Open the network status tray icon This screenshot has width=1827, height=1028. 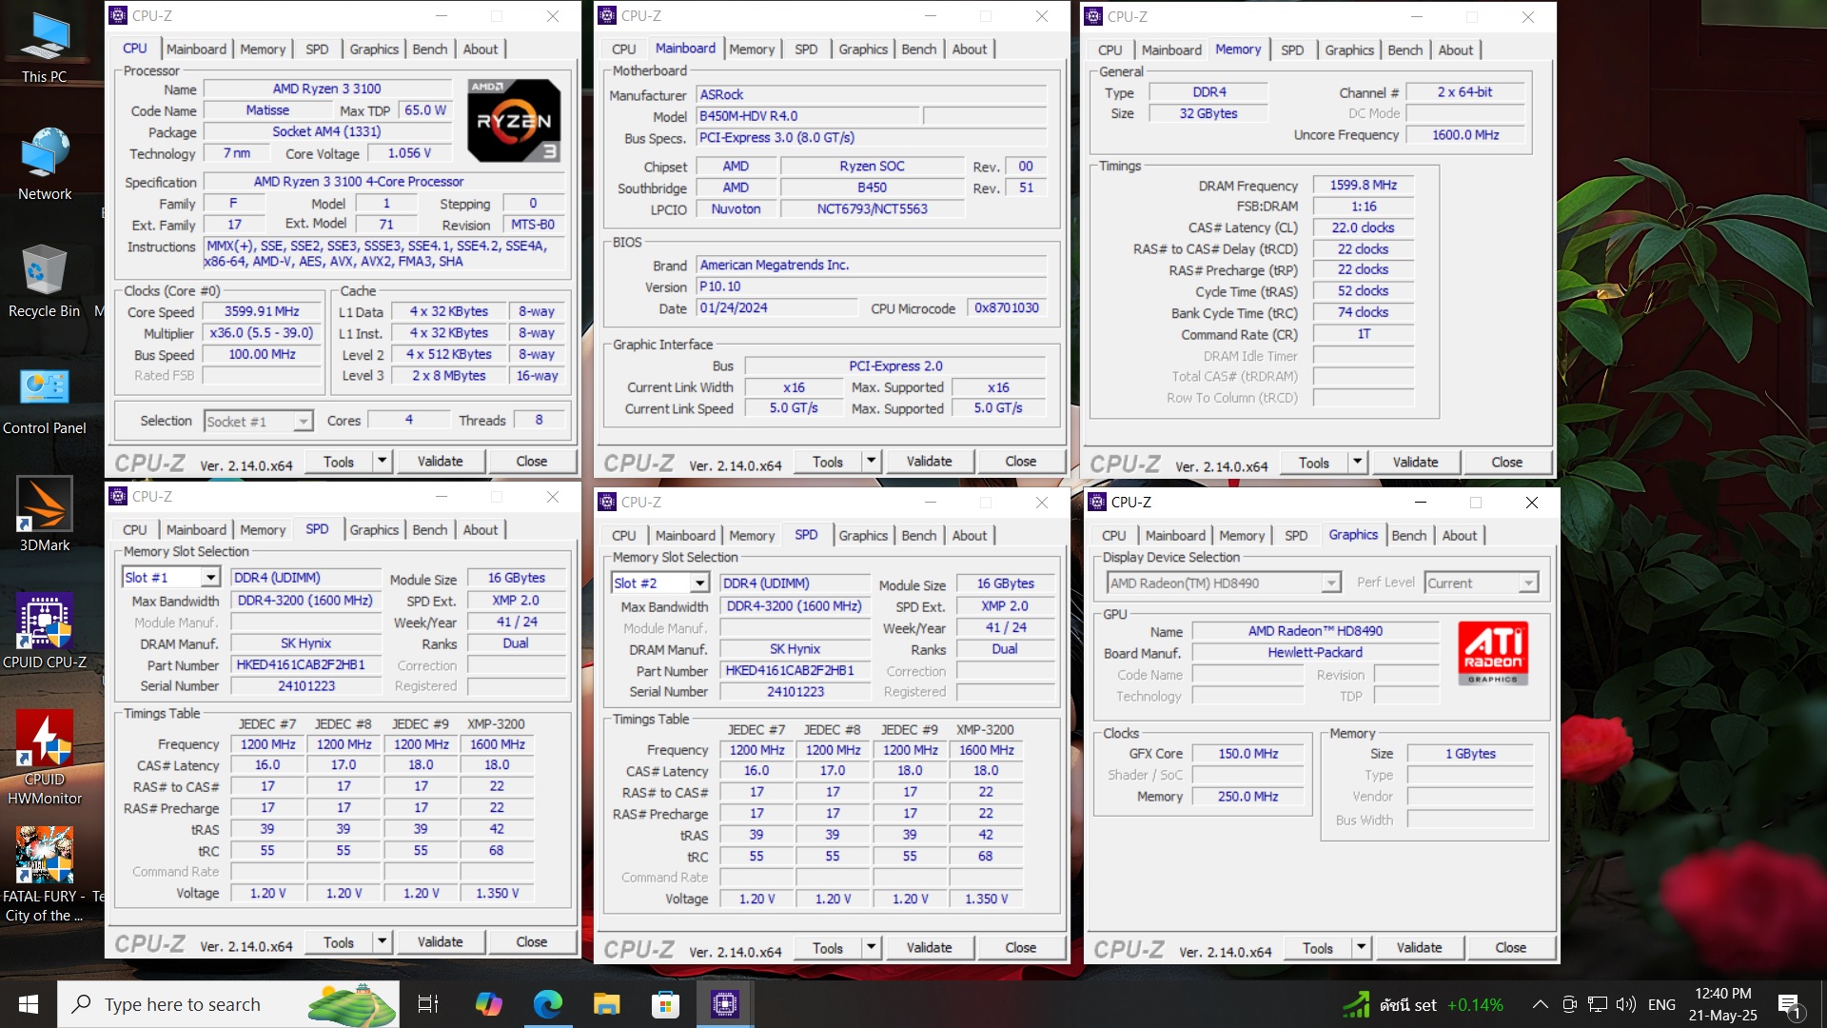(1598, 1004)
